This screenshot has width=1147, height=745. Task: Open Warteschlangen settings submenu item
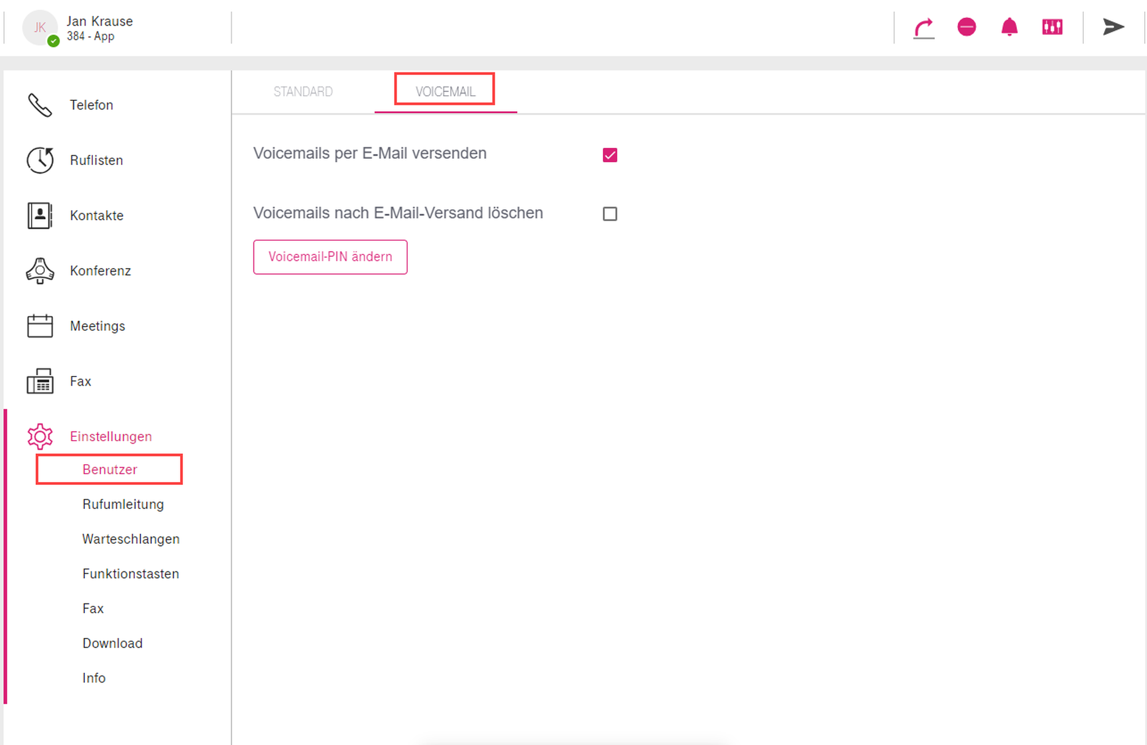pyautogui.click(x=131, y=539)
